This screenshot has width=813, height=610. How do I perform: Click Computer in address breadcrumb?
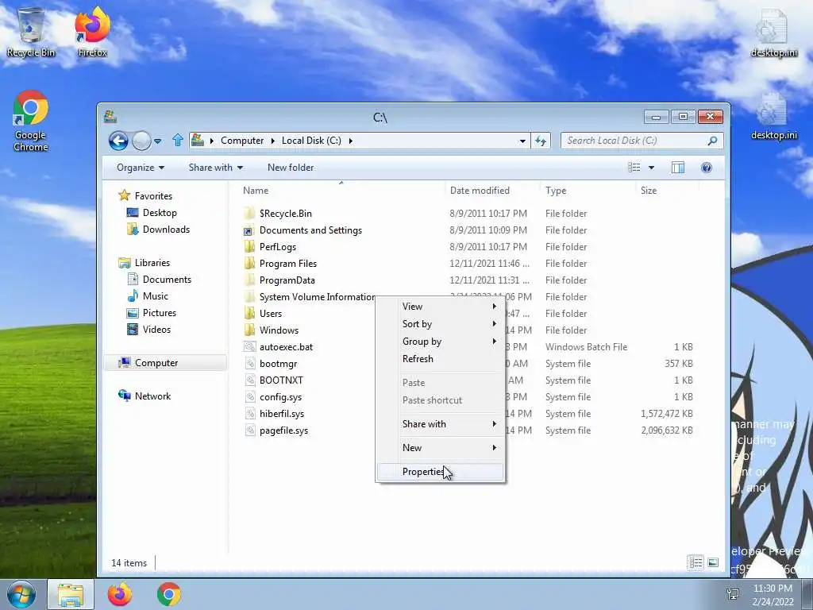[242, 141]
